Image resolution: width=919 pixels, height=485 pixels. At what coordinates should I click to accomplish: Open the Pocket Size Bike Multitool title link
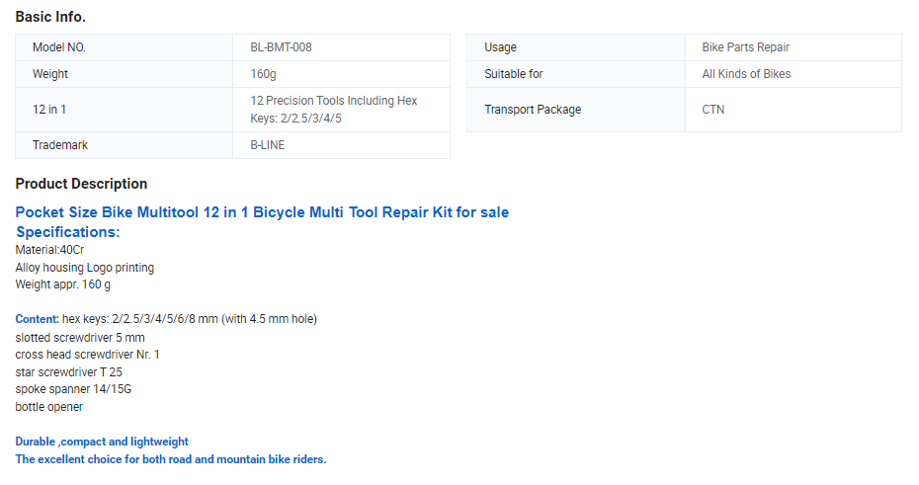tap(262, 212)
